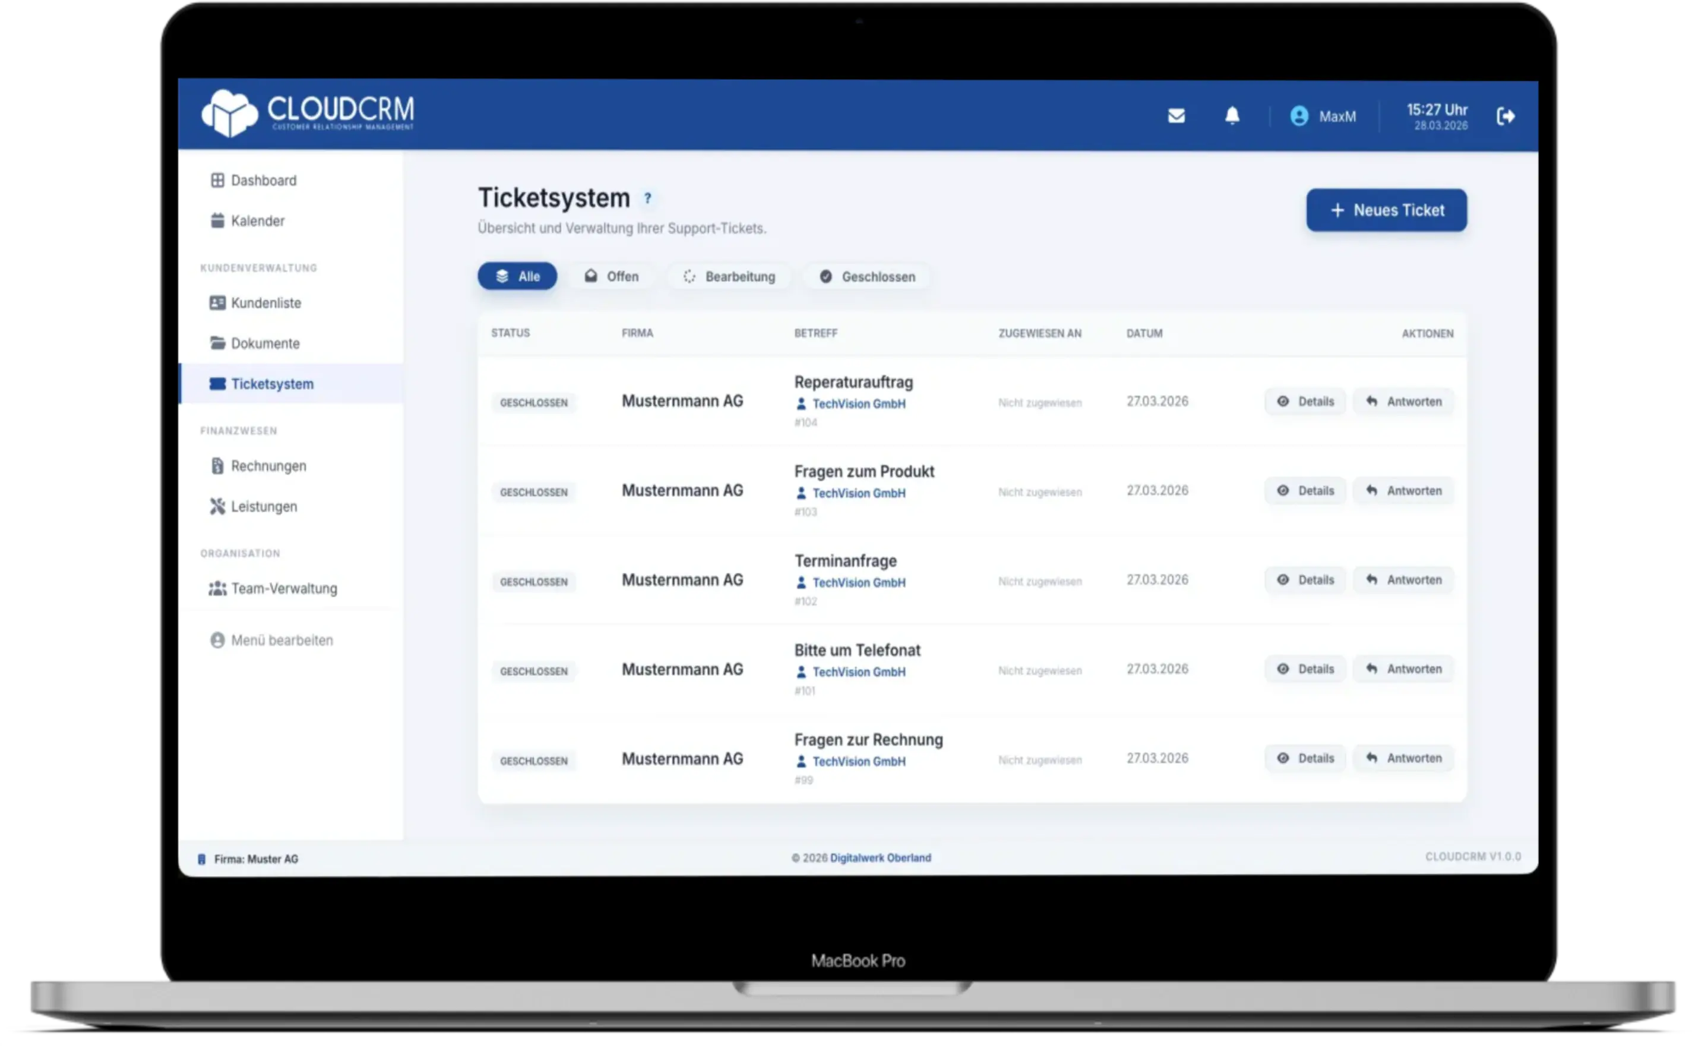Click the MaxM username
The width and height of the screenshot is (1692, 1047).
point(1337,116)
